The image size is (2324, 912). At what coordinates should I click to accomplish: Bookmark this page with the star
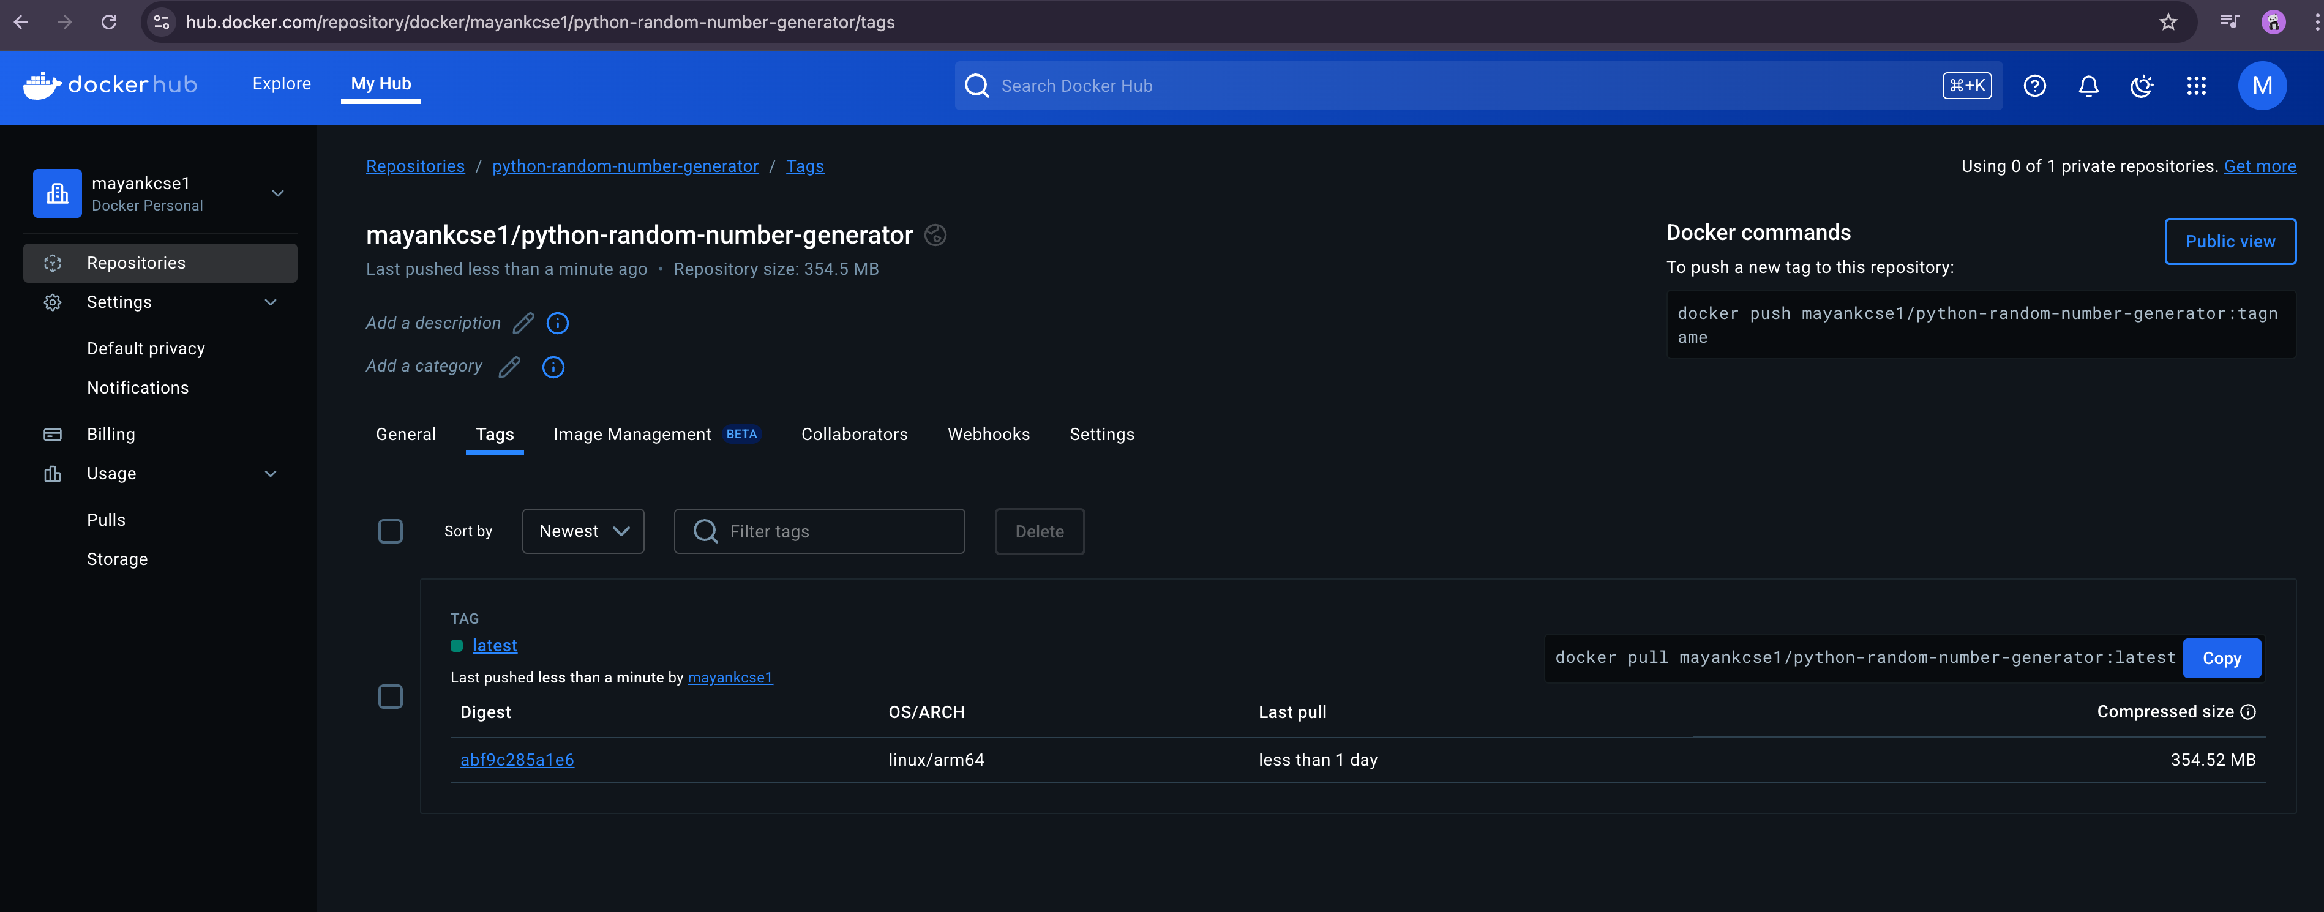(2169, 21)
